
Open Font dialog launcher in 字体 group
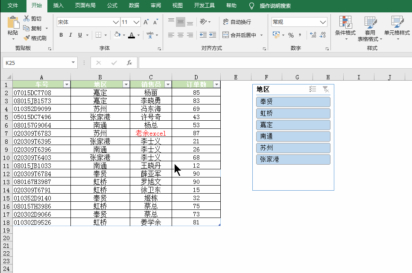click(x=159, y=49)
